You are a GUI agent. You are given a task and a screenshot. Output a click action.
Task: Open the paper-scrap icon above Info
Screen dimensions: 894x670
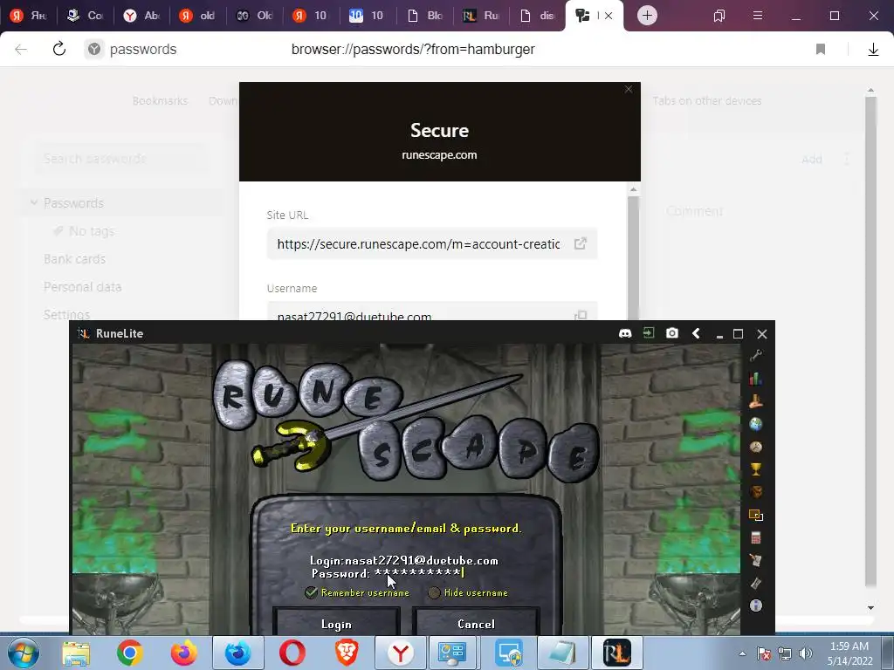point(756,583)
